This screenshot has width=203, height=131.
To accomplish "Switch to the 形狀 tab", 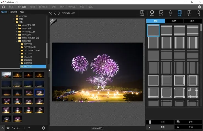I will click(x=174, y=21).
